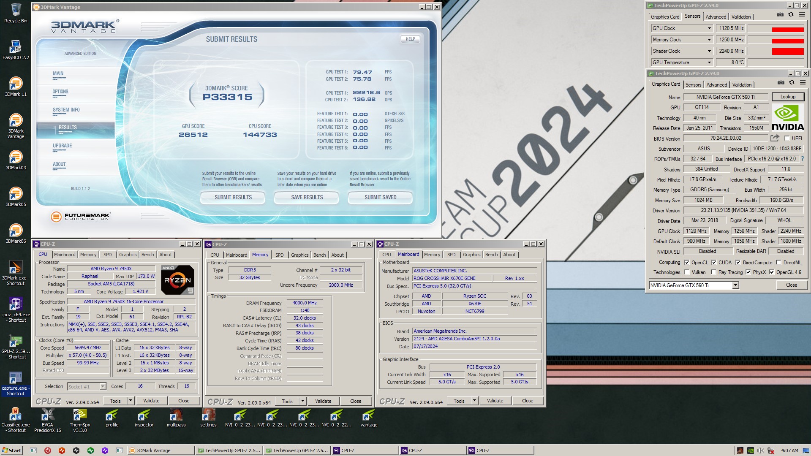Switch to 3DMark Vantage taskbar button
The image size is (811, 456).
(161, 451)
